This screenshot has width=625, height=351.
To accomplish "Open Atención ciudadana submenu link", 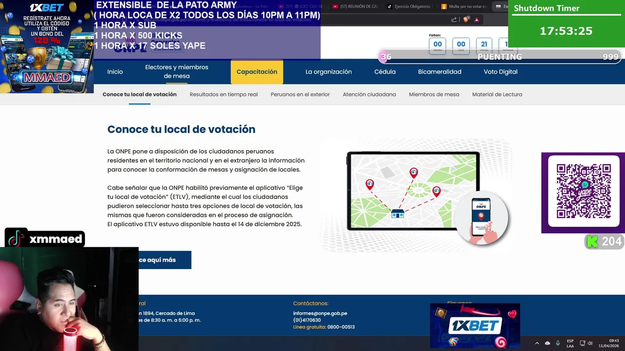I will (x=369, y=94).
